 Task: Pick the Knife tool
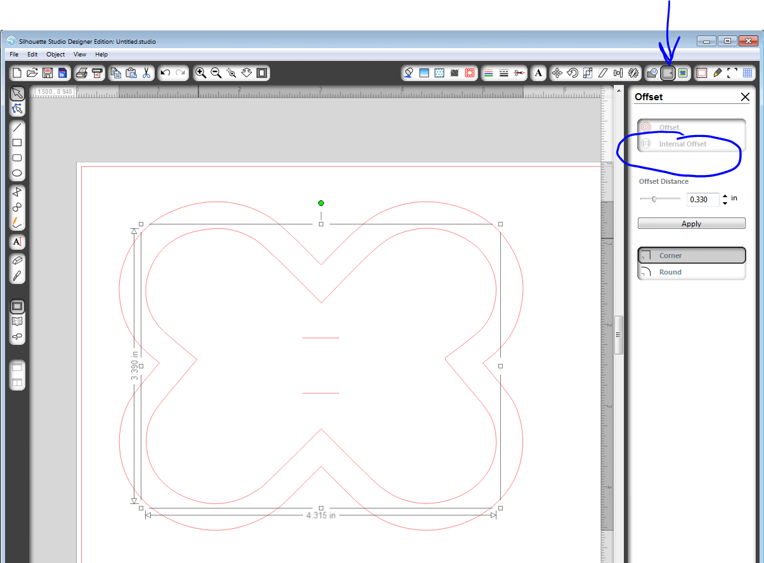(17, 276)
